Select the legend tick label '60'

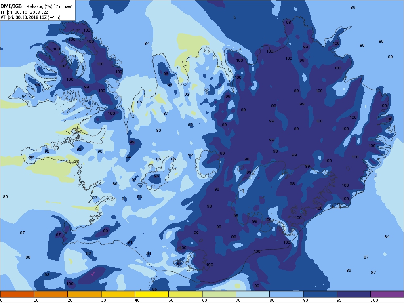pyautogui.click(x=204, y=300)
